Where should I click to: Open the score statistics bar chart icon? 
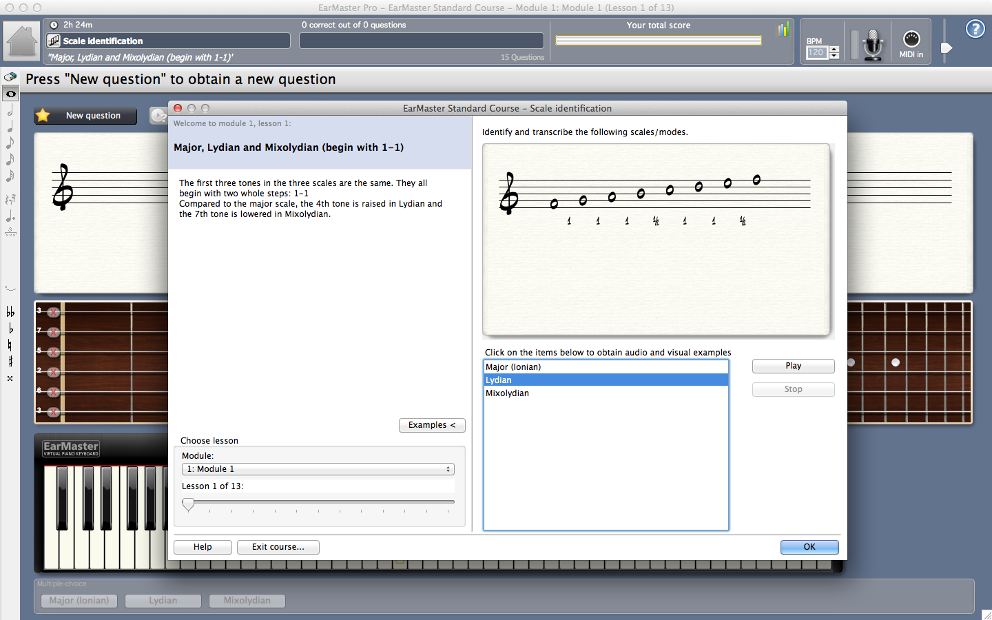tap(783, 30)
